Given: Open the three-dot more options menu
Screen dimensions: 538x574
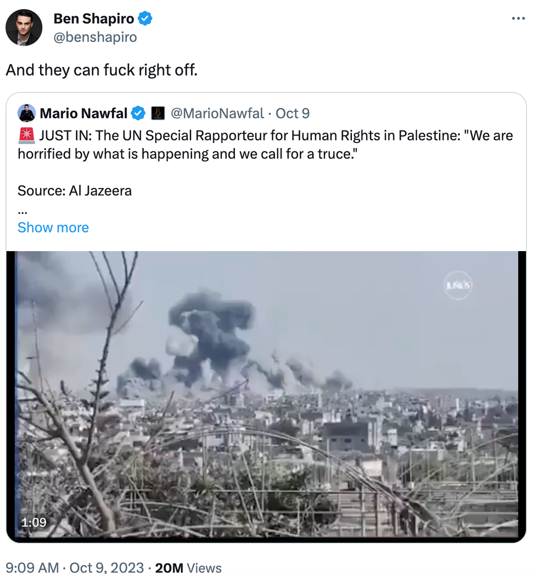Looking at the screenshot, I should coord(518,19).
